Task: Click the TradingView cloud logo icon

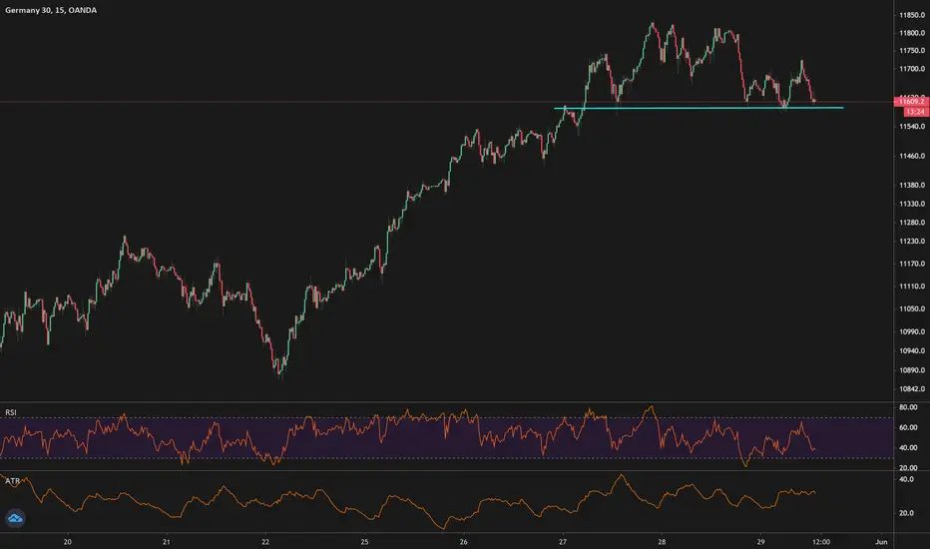Action: [x=15, y=519]
